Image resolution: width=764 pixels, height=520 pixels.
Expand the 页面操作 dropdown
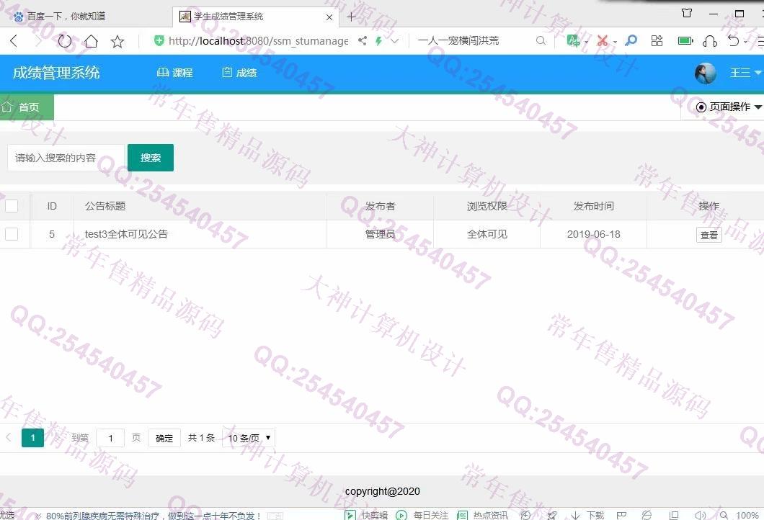tap(729, 107)
